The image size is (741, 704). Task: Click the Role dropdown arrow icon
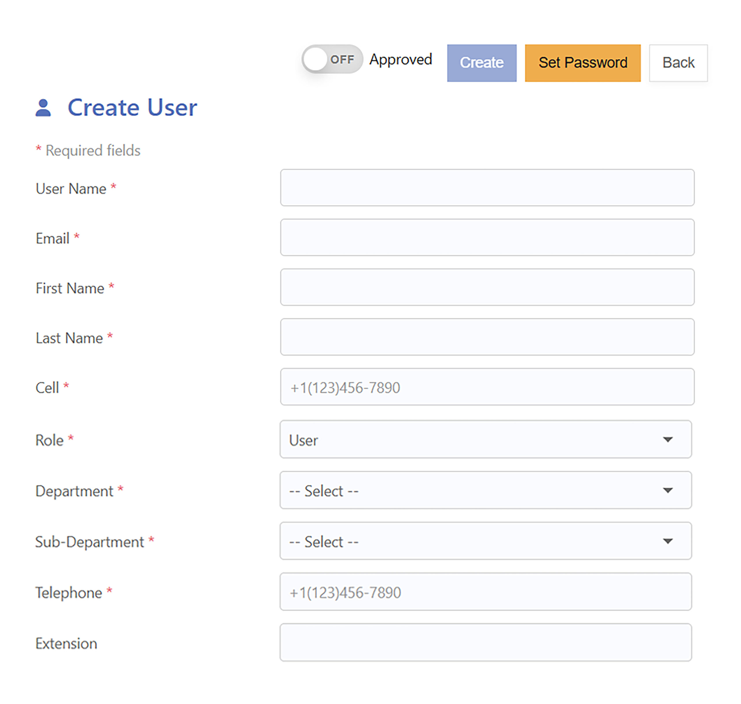click(667, 439)
